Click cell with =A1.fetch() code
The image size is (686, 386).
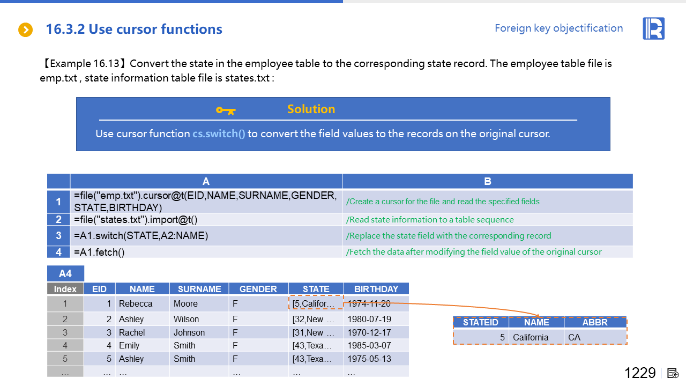pyautogui.click(x=206, y=252)
